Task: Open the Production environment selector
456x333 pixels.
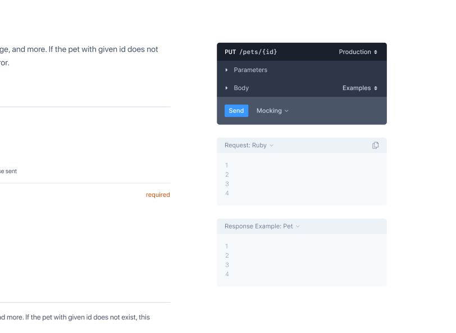Action: click(x=357, y=52)
